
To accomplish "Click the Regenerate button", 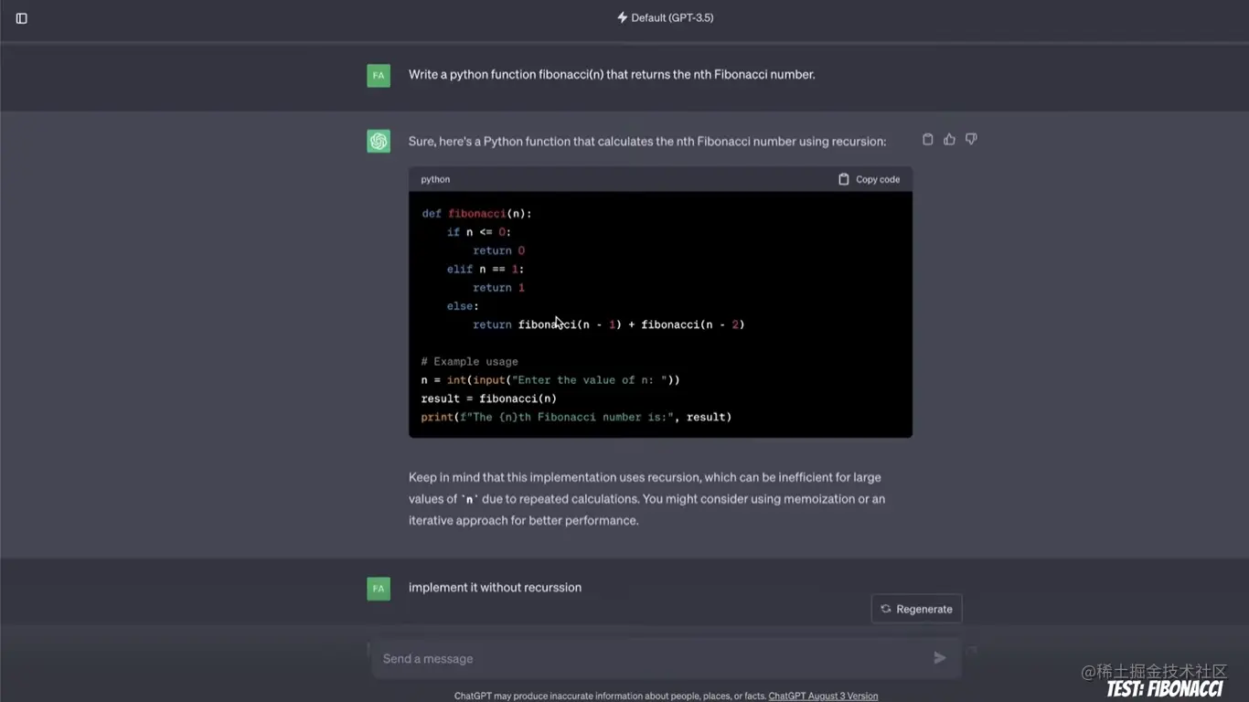I will pos(916,609).
